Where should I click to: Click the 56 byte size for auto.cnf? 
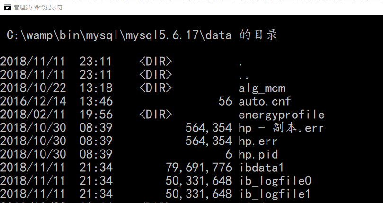[x=225, y=101]
